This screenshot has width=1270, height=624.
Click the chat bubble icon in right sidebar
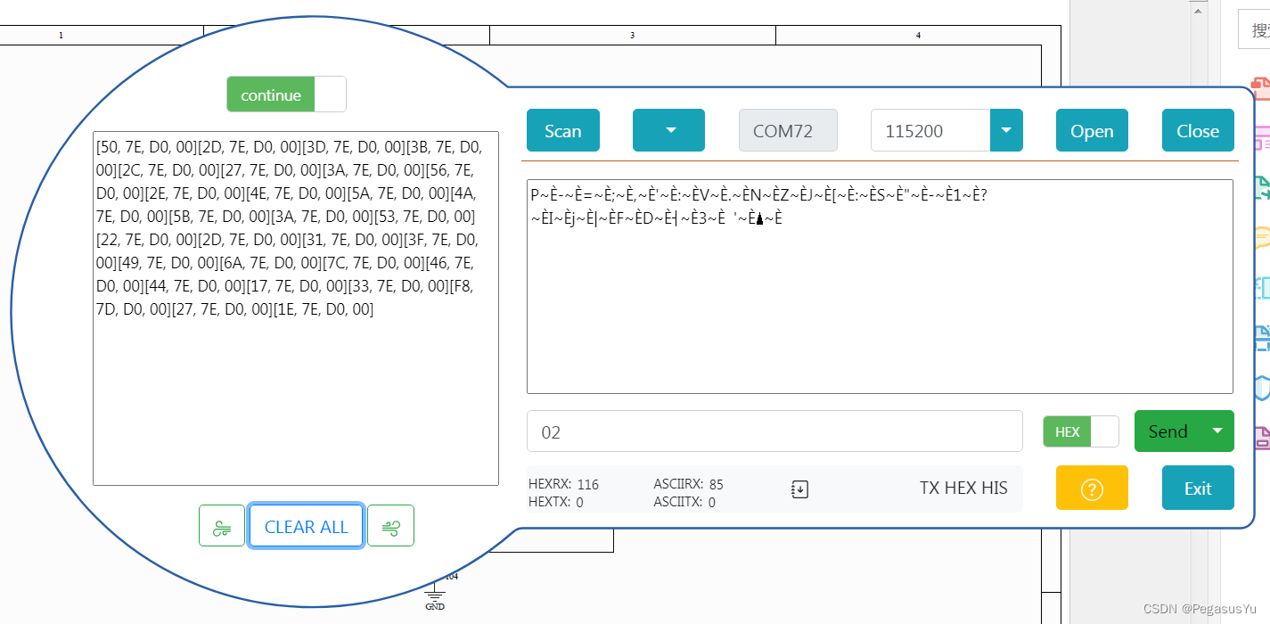point(1263,241)
